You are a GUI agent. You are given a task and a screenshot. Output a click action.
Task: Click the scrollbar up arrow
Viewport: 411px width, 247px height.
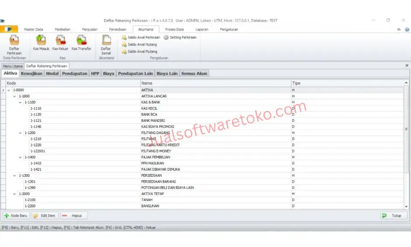click(x=406, y=83)
